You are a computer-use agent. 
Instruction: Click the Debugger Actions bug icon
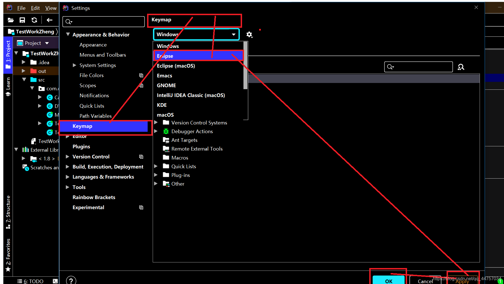(166, 131)
